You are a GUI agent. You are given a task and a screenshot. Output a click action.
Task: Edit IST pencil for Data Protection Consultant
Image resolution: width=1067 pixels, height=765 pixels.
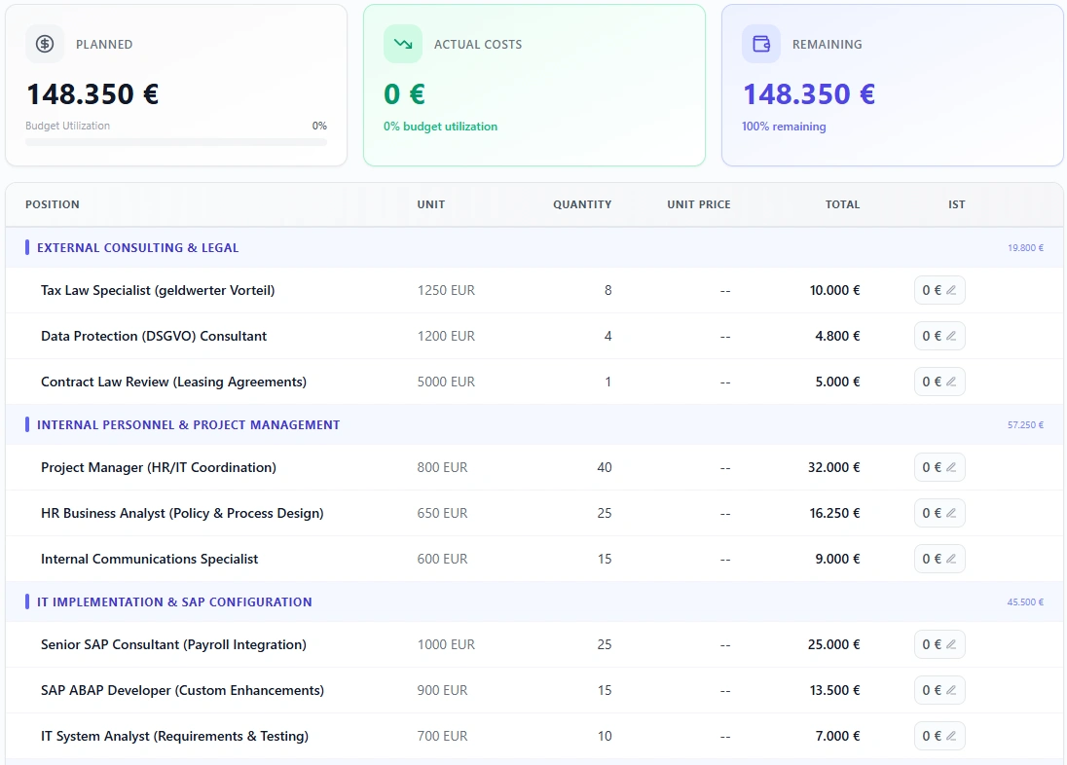tap(951, 336)
